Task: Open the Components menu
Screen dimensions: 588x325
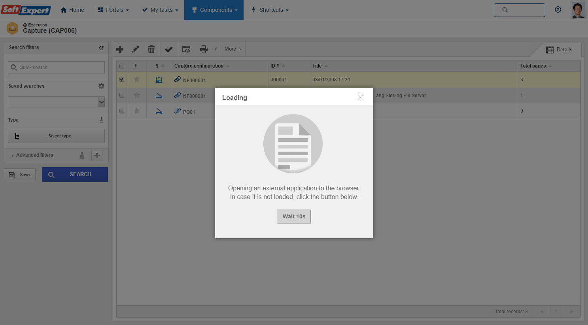Action: coord(214,10)
